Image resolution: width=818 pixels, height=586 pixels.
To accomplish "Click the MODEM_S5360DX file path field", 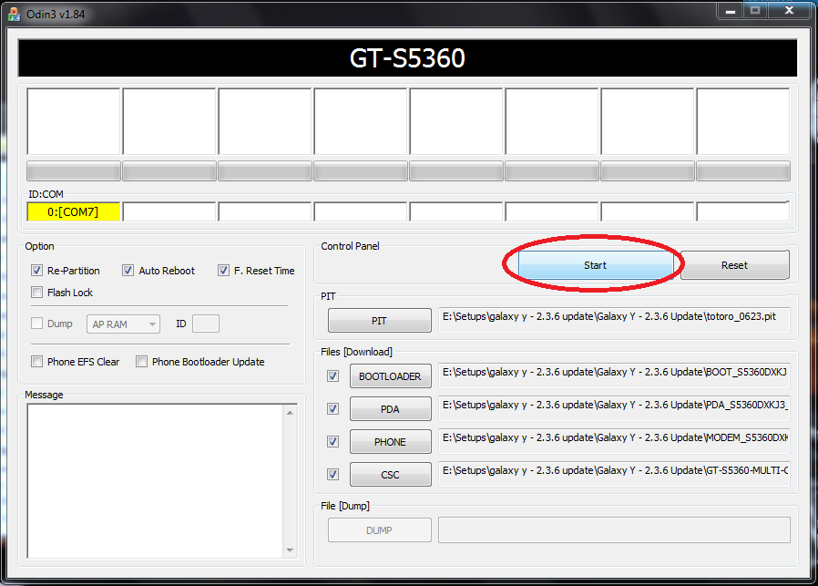I will click(614, 441).
